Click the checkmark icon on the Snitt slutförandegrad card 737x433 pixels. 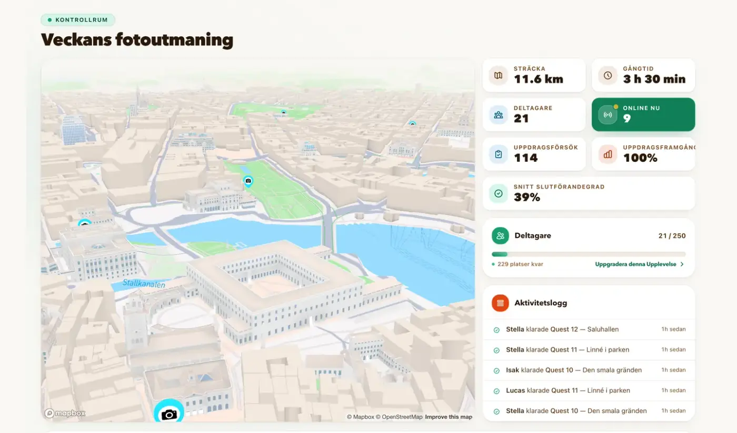click(x=498, y=193)
